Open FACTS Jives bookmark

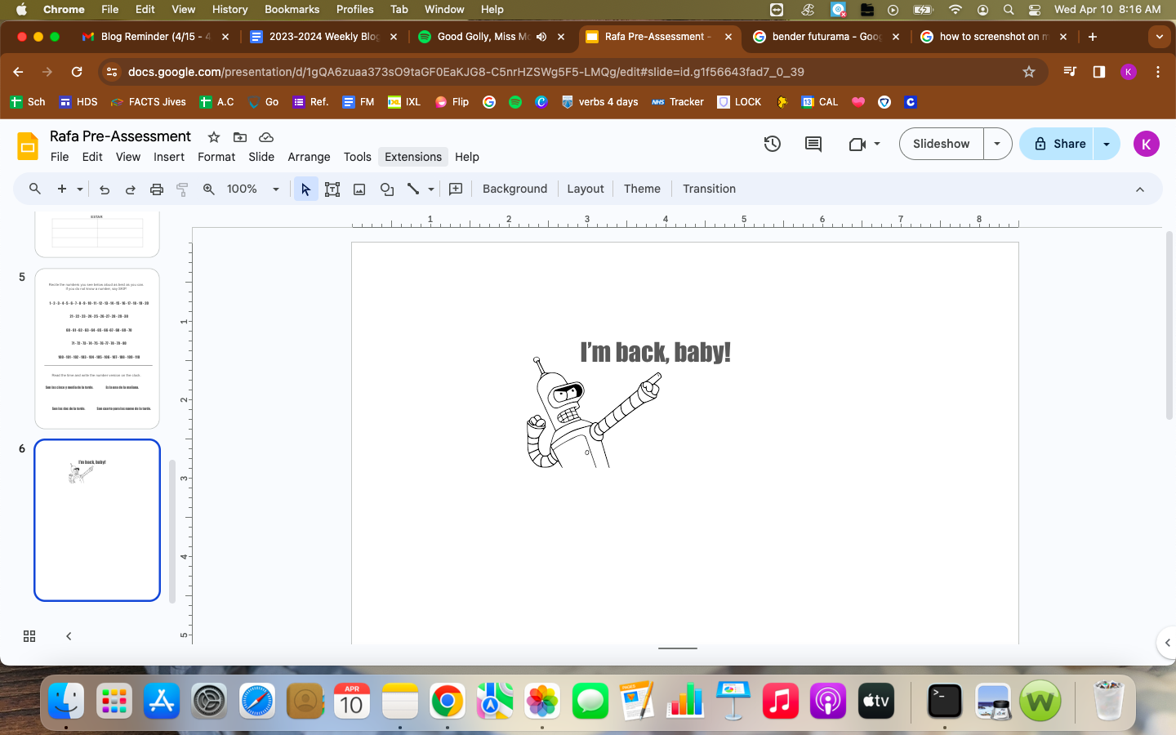coord(148,102)
